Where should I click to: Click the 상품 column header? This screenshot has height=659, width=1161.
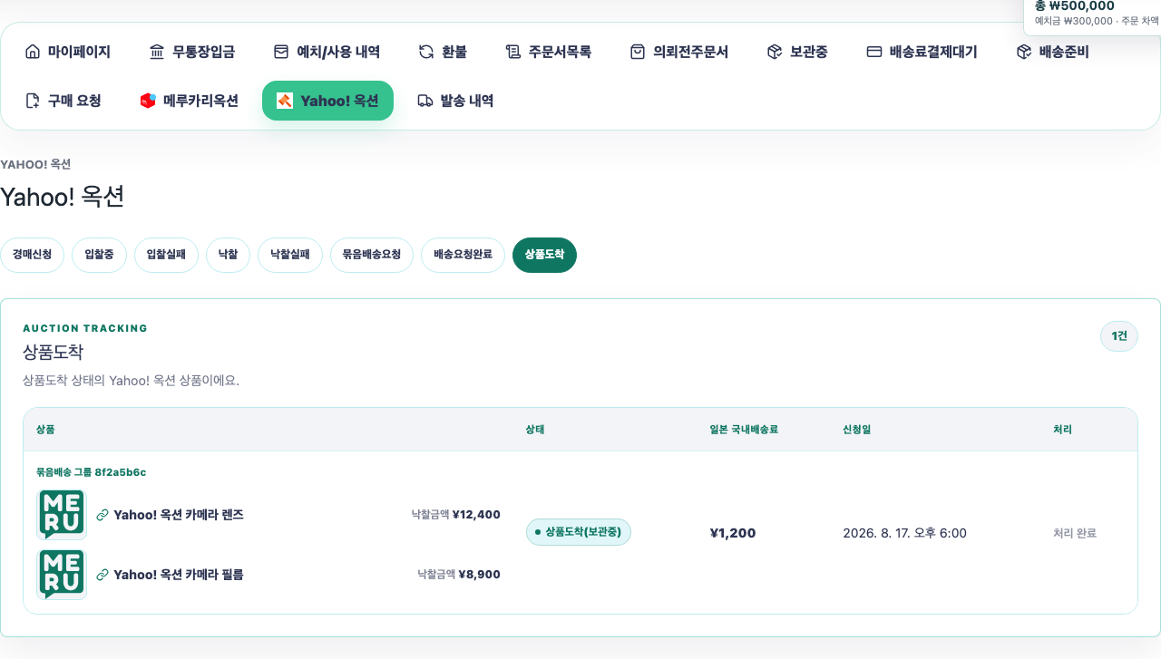45,430
